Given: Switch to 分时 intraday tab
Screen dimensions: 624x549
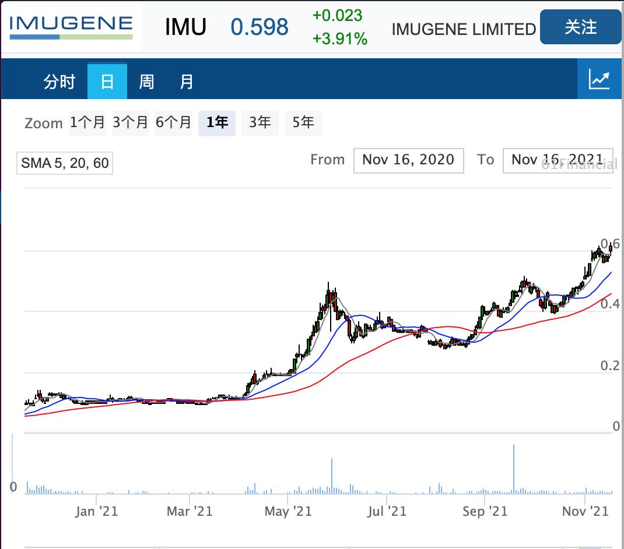Looking at the screenshot, I should (59, 81).
